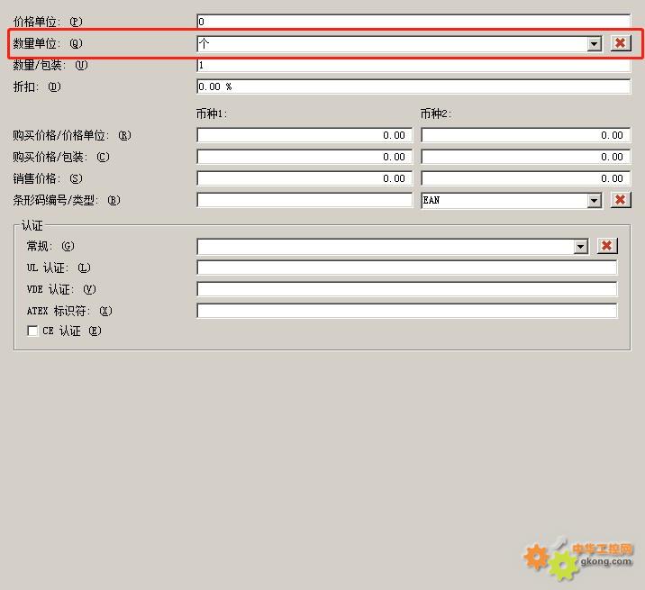Click the VDE 认证 input field
This screenshot has height=590, width=645.
[x=407, y=289]
